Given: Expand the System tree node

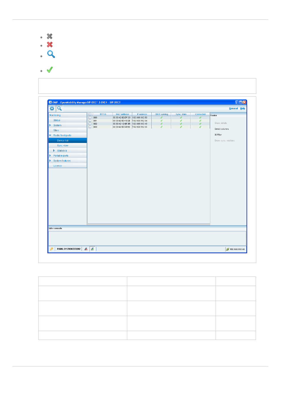Looking at the screenshot, I should (50, 125).
